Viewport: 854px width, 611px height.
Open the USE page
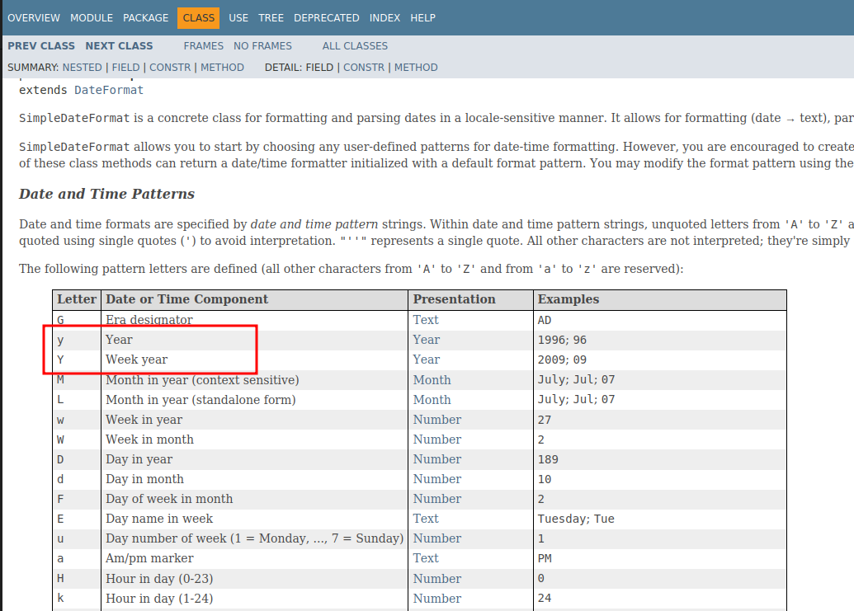(238, 17)
